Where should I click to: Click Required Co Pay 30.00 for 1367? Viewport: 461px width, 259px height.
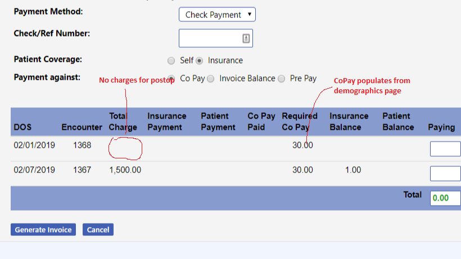click(x=302, y=170)
